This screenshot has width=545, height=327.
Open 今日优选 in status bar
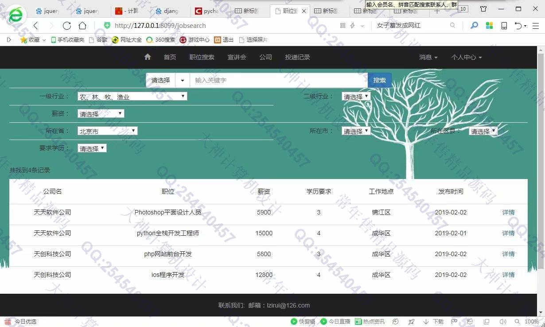pos(21,322)
